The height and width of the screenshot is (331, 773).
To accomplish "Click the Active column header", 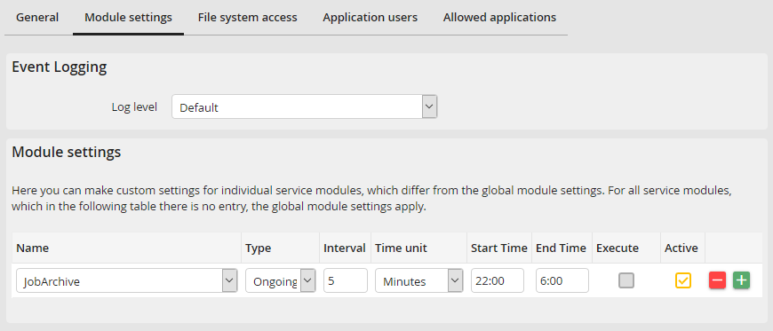I will pyautogui.click(x=681, y=248).
